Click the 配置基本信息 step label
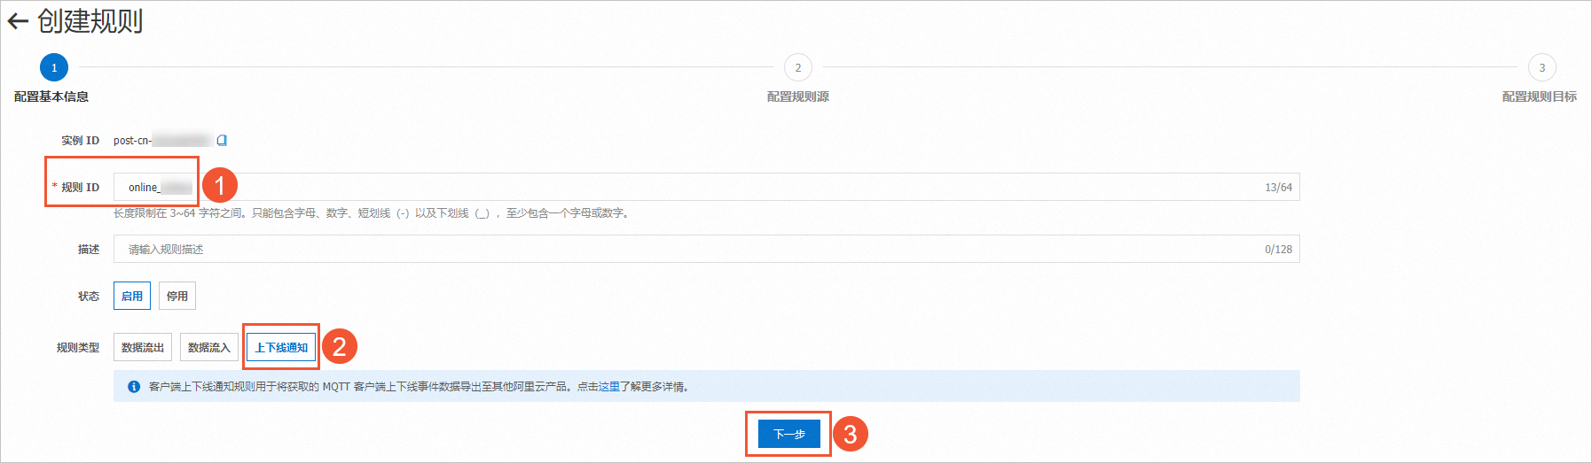The height and width of the screenshot is (463, 1592). pos(51,96)
